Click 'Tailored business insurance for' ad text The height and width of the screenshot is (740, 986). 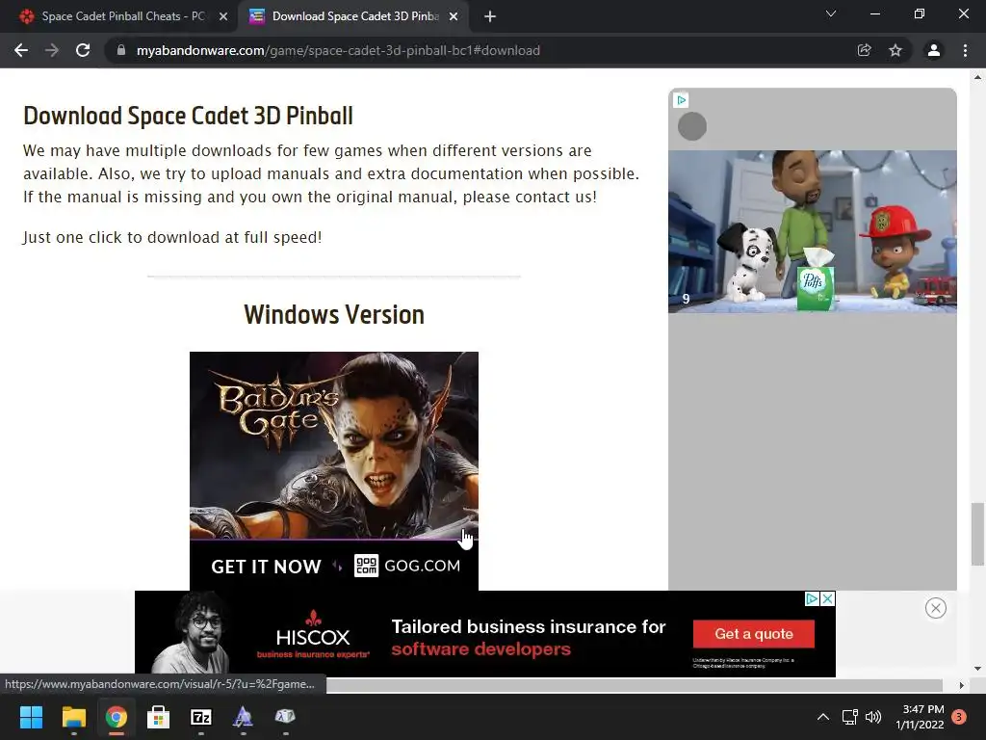[x=529, y=626]
